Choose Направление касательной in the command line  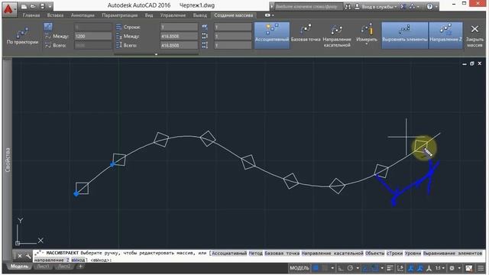[332, 253]
